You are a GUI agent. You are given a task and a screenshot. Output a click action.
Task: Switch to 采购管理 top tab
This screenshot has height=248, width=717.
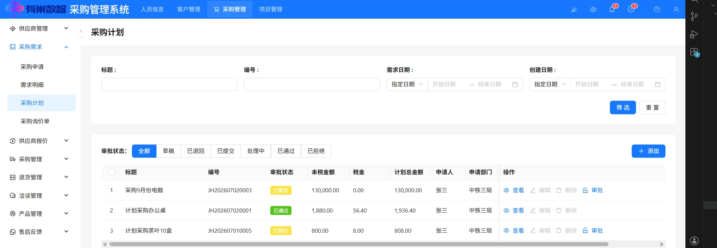(230, 9)
